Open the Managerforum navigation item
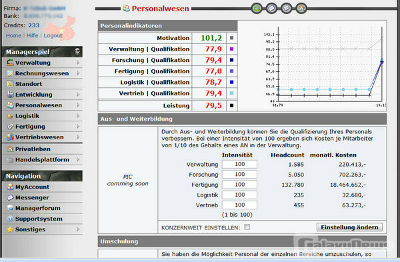The image size is (400, 262). [x=43, y=208]
